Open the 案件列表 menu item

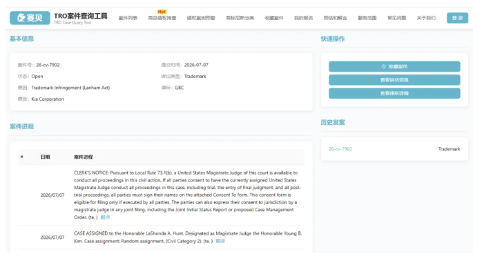pyautogui.click(x=128, y=18)
